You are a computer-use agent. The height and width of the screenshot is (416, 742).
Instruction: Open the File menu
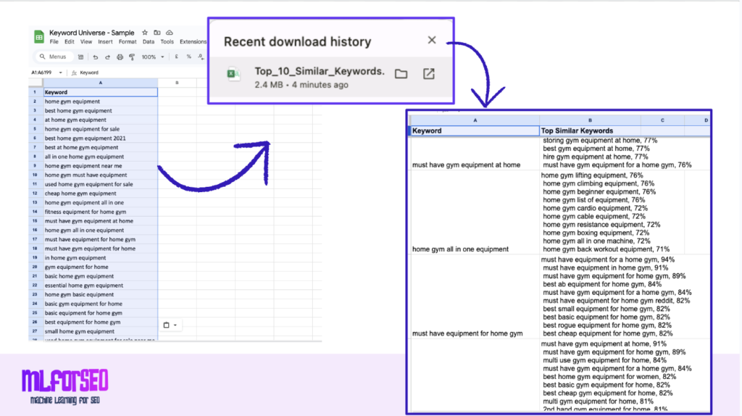click(x=54, y=41)
